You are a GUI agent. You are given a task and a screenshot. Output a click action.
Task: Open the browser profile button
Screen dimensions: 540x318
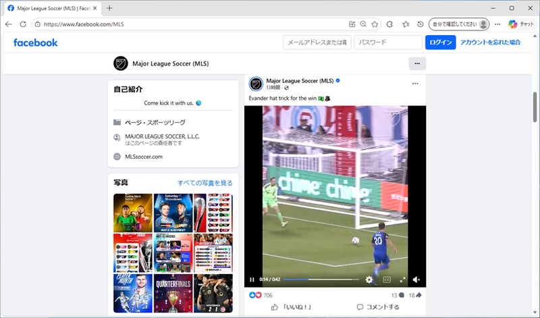[459, 24]
